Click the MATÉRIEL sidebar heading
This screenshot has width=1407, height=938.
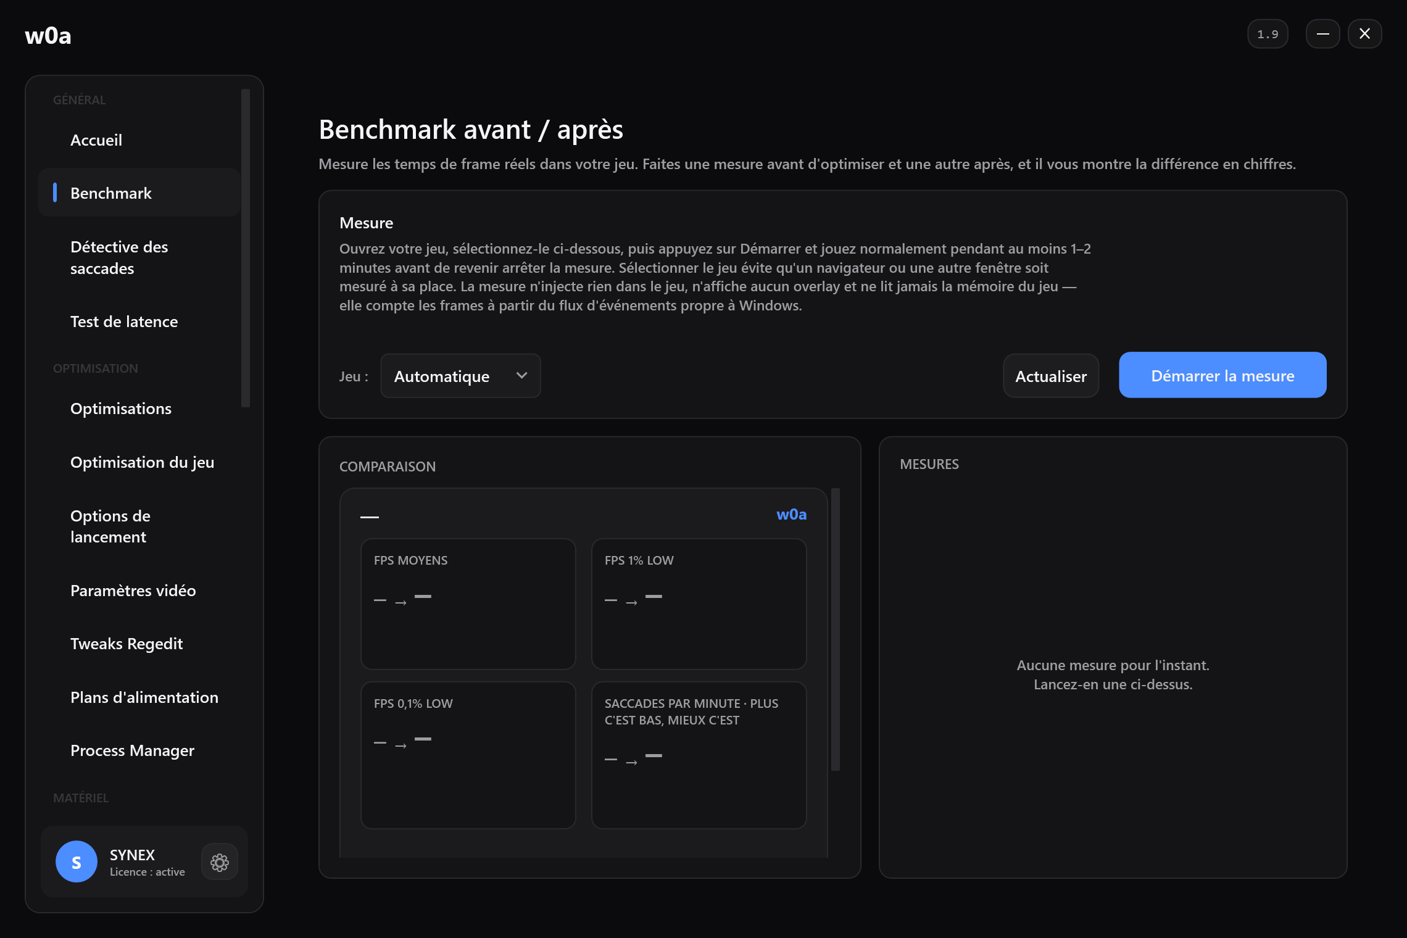click(81, 798)
